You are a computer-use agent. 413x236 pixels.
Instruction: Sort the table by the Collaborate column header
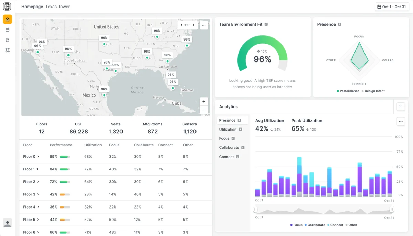click(144, 145)
